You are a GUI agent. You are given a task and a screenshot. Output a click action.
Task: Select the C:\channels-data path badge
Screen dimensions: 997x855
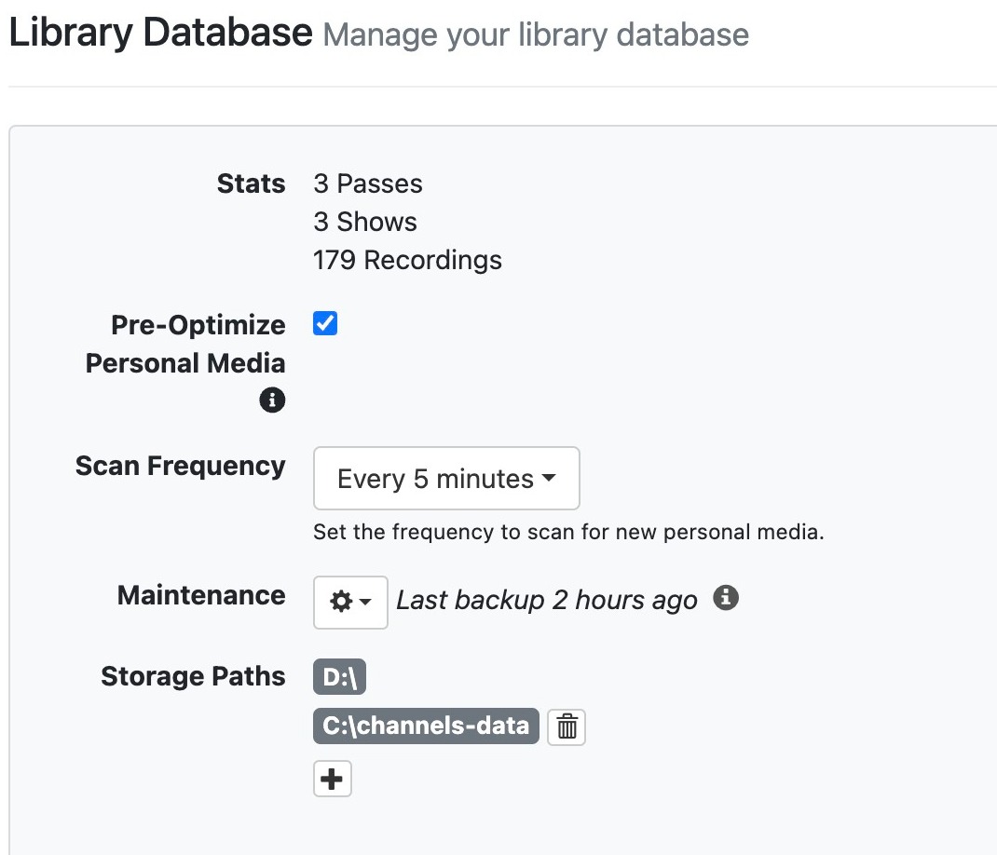pyautogui.click(x=426, y=725)
